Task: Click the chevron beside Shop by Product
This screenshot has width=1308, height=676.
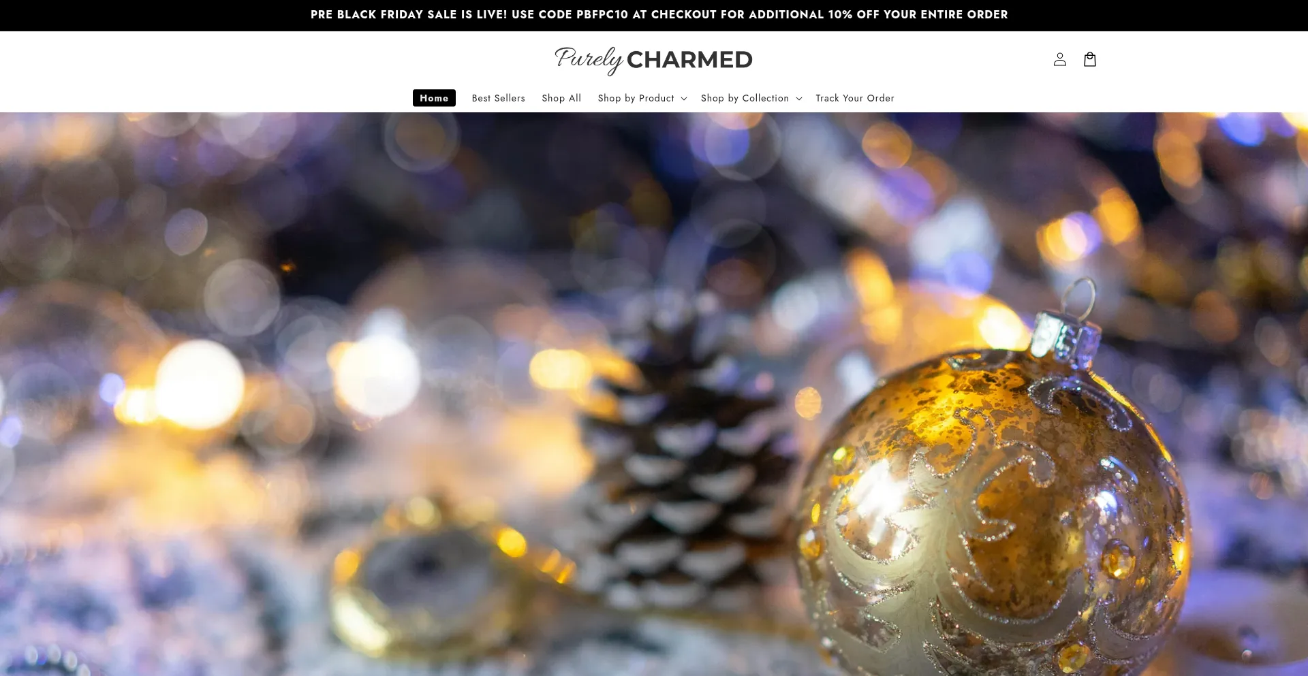Action: point(684,99)
